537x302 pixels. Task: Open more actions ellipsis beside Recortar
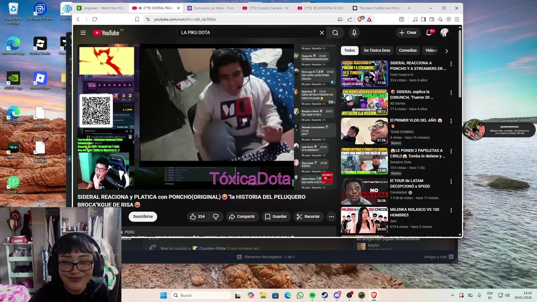click(331, 216)
